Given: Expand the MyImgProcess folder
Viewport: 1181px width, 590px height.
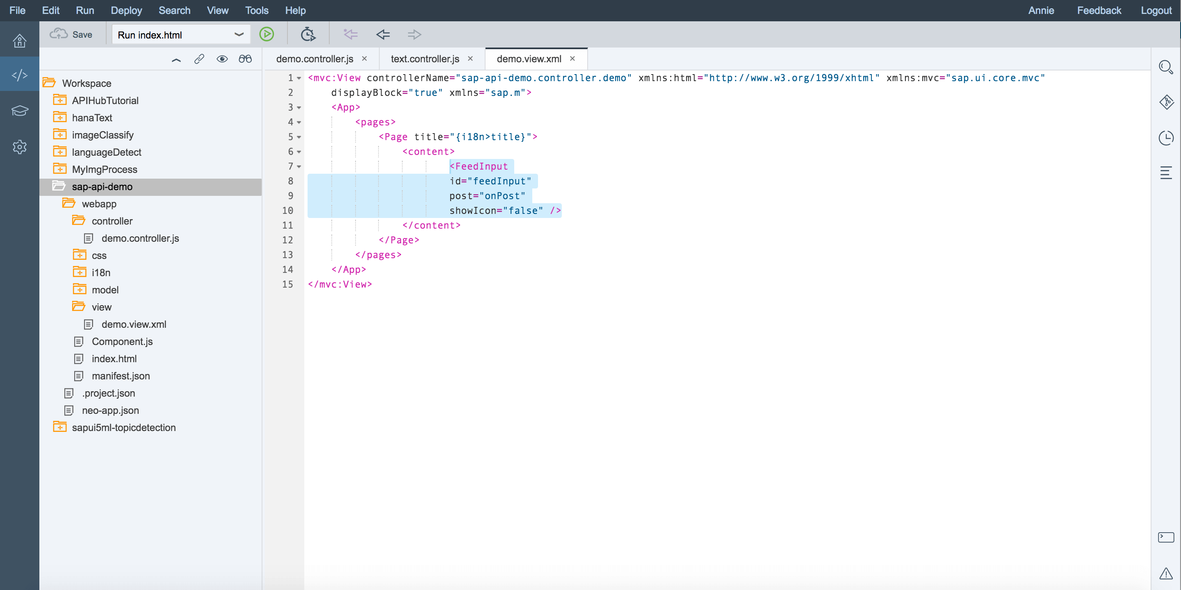Looking at the screenshot, I should click(59, 168).
